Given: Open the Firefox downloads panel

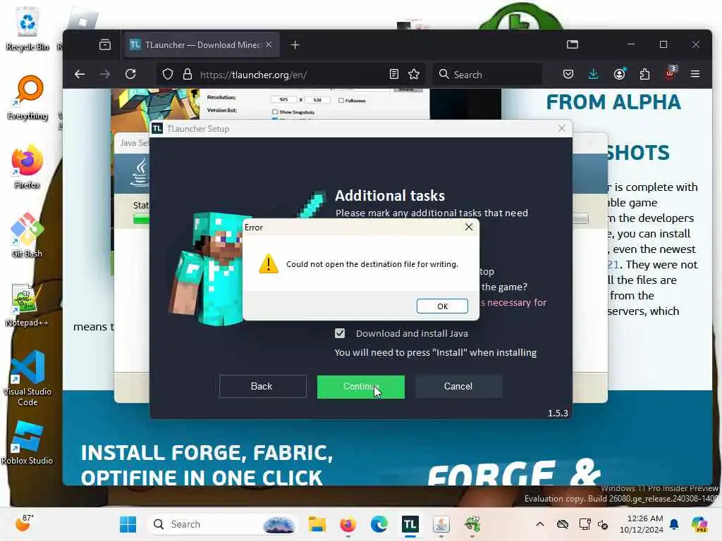Looking at the screenshot, I should pyautogui.click(x=594, y=74).
